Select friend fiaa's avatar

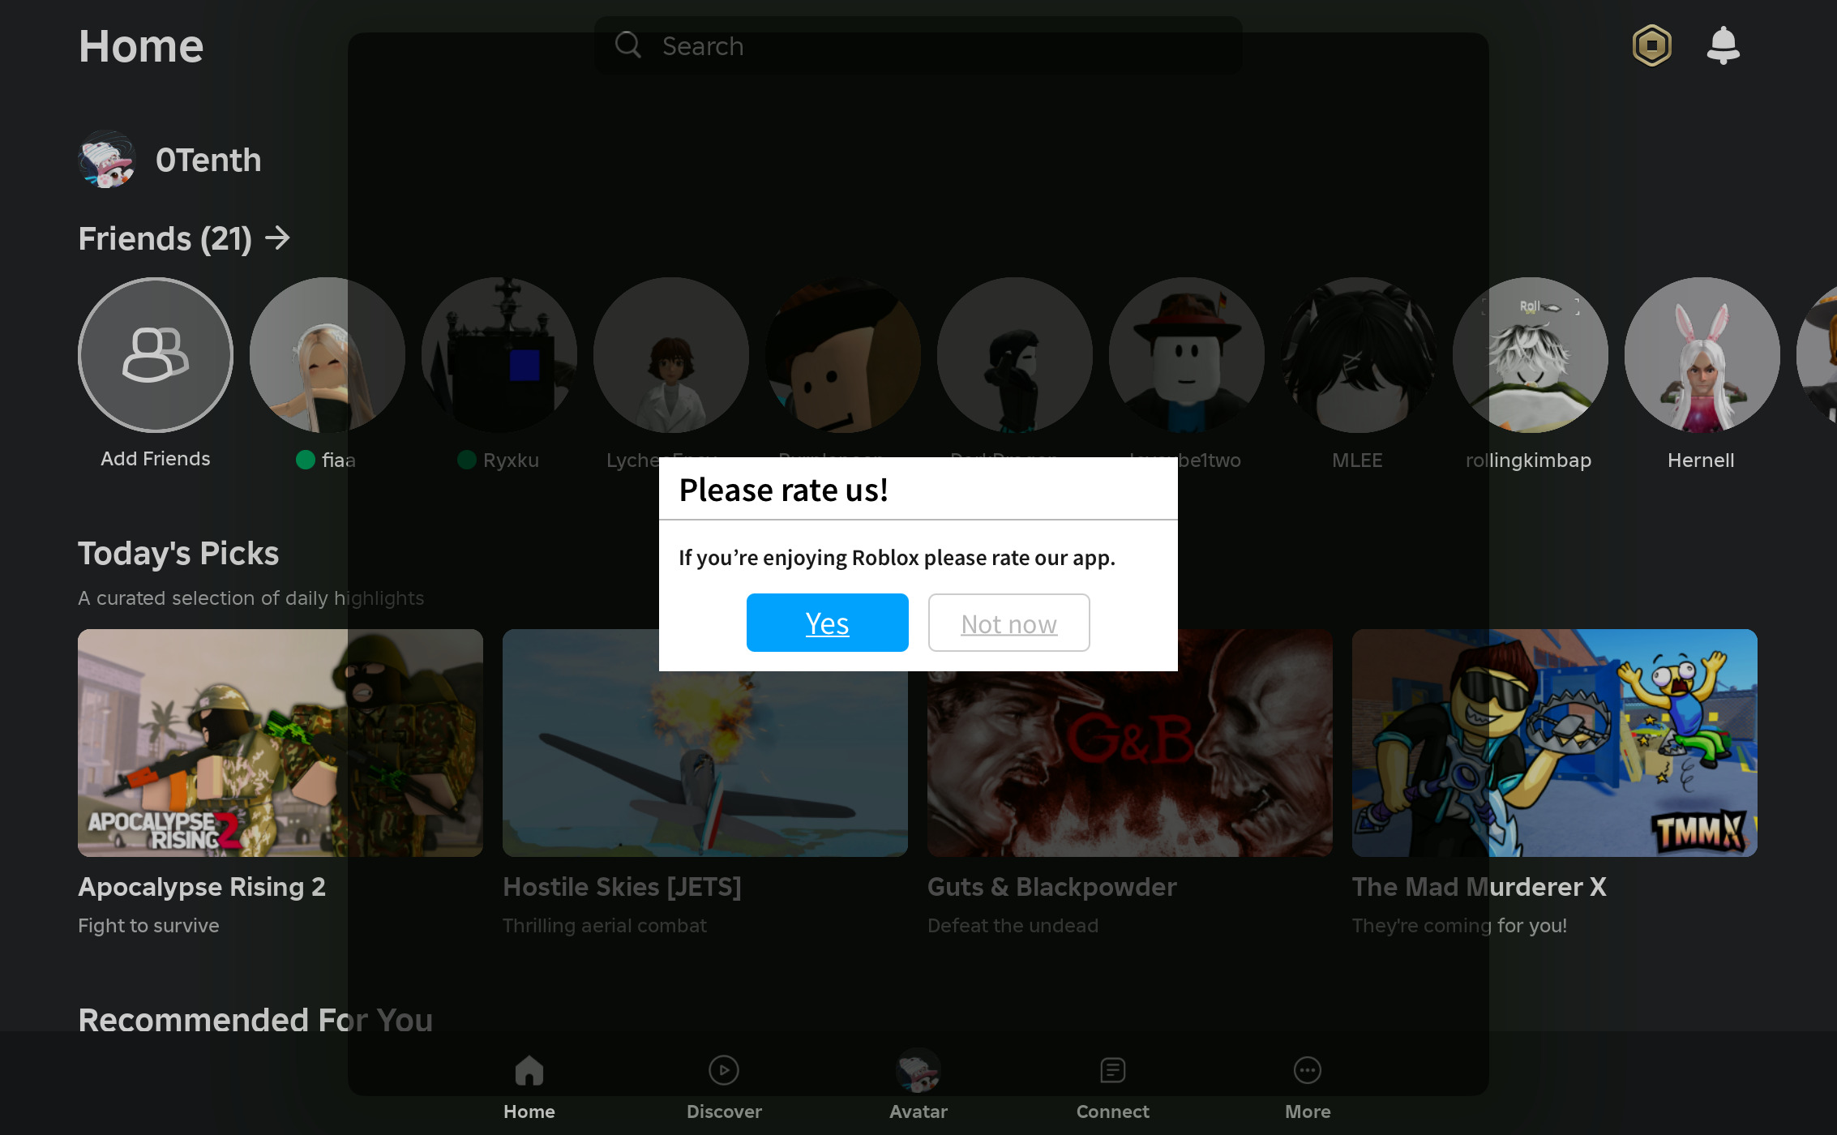point(327,355)
